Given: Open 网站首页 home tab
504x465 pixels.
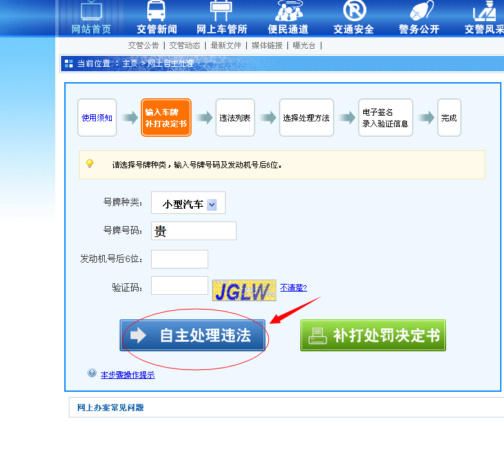Looking at the screenshot, I should pos(91,30).
